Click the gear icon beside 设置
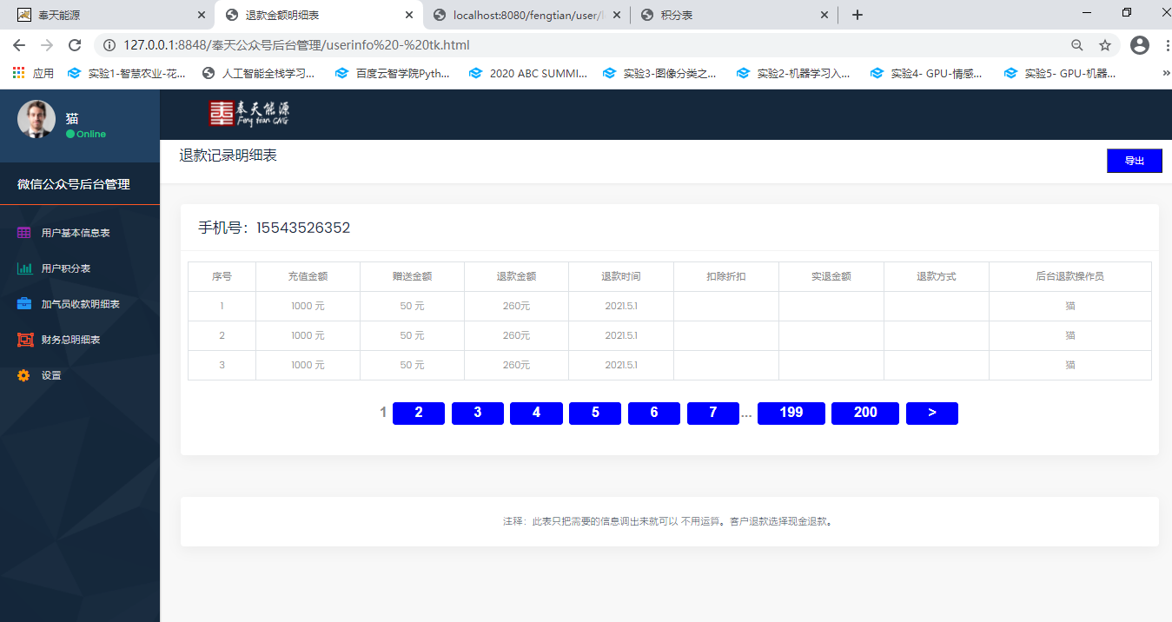Viewport: 1172px width, 622px height. [24, 375]
